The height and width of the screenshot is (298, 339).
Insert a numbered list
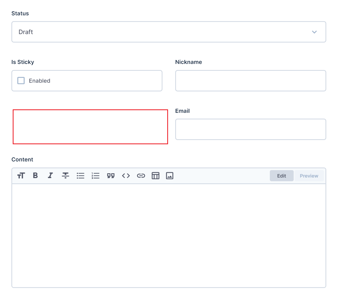tap(96, 176)
